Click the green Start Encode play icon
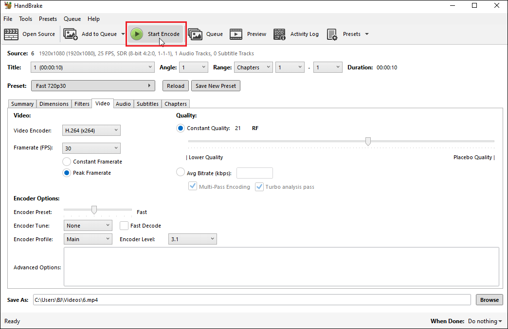The height and width of the screenshot is (329, 508). pyautogui.click(x=137, y=34)
